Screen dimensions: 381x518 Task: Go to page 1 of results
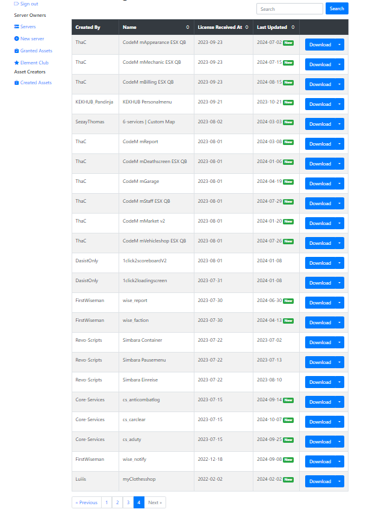[107, 502]
